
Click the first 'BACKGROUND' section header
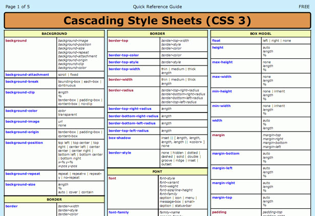click(x=54, y=33)
